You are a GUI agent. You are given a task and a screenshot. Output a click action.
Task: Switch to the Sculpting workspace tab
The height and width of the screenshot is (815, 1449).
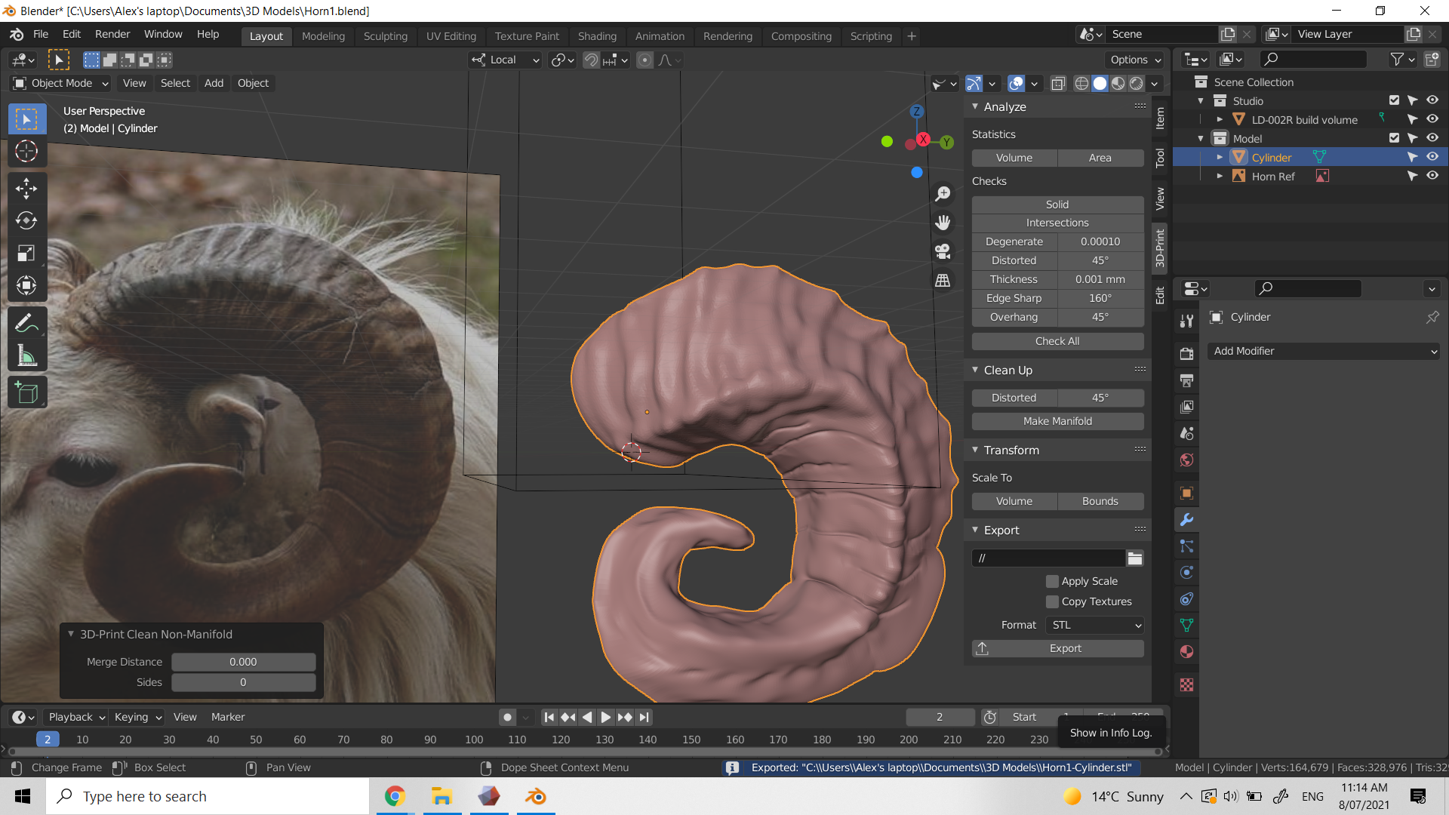[x=385, y=35]
